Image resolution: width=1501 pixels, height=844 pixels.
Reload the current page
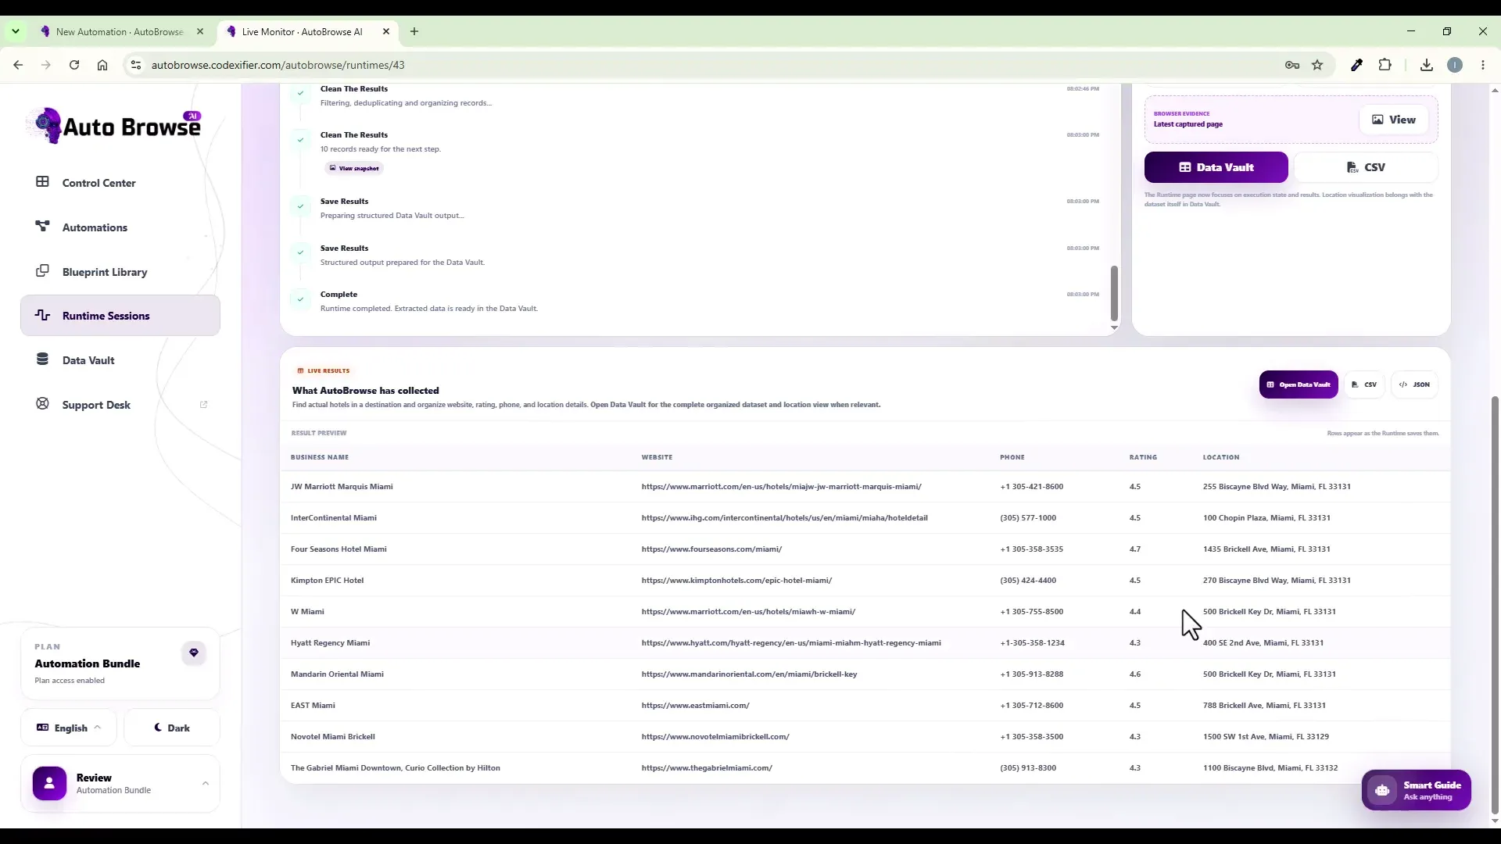coord(74,65)
